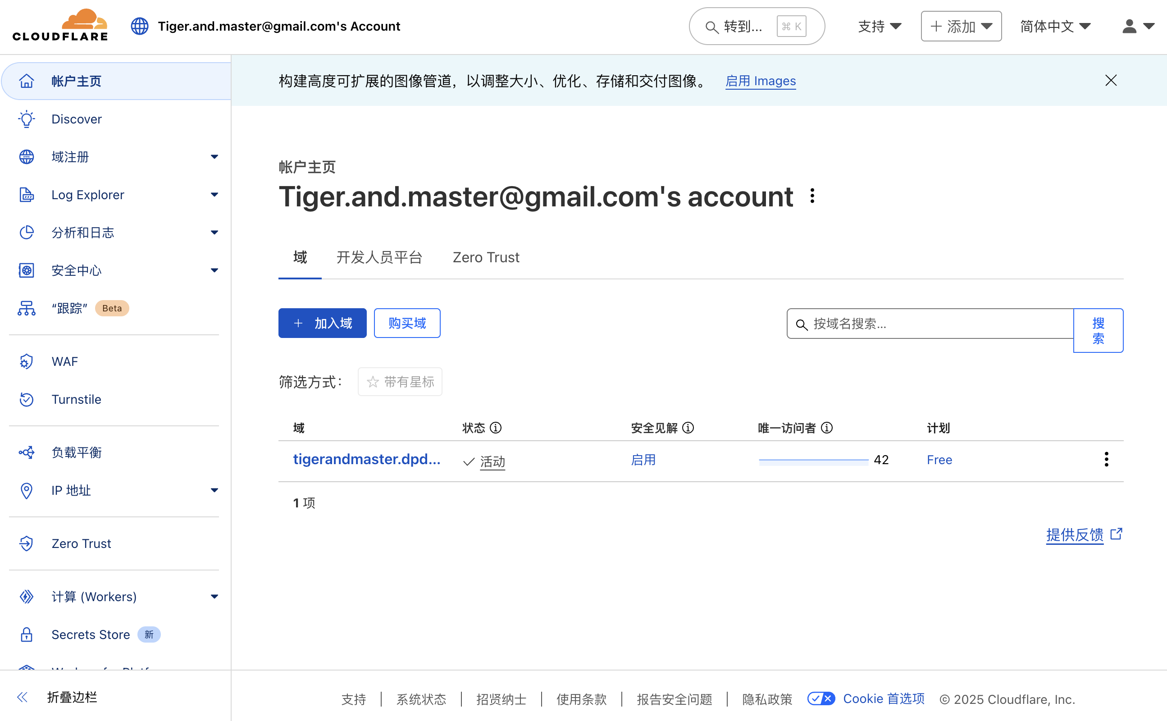Open the 简体中文 language dropdown
Screen dimensions: 1167x721
[1055, 26]
